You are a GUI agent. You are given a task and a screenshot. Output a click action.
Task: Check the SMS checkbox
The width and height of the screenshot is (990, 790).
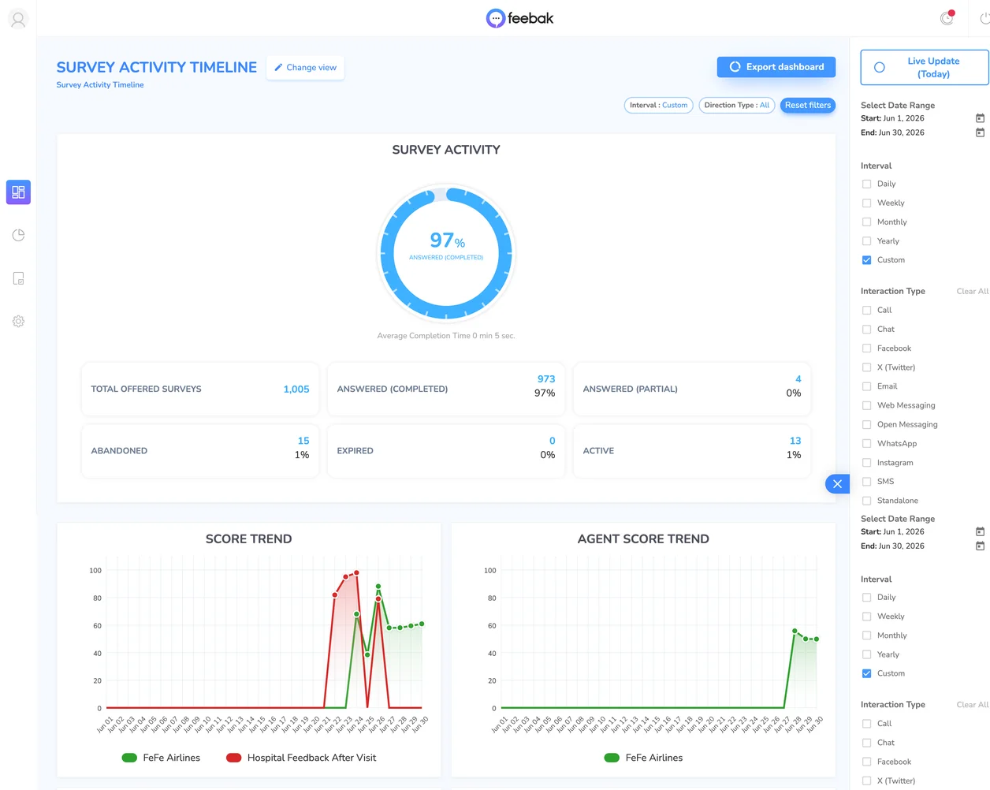(867, 482)
